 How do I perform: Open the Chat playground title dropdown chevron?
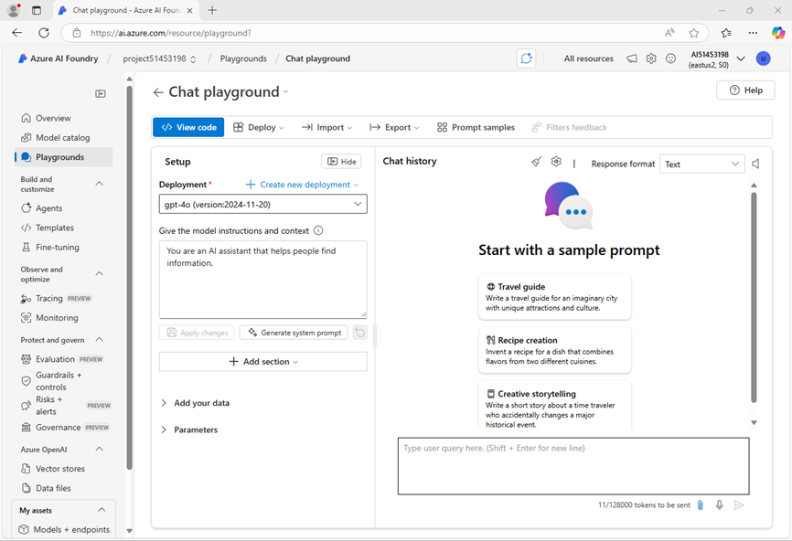[x=286, y=92]
